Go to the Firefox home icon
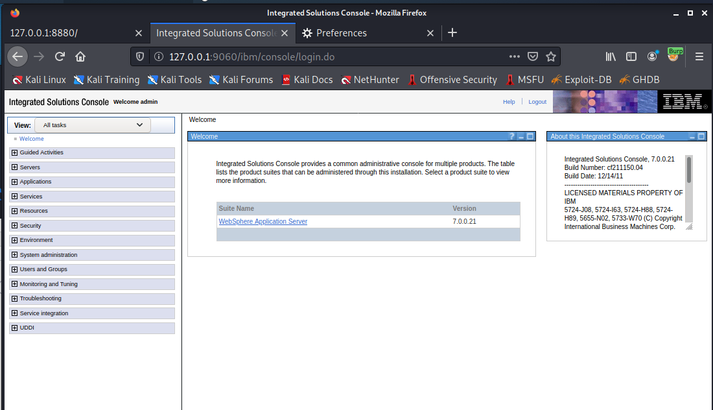The width and height of the screenshot is (713, 410). pos(80,56)
